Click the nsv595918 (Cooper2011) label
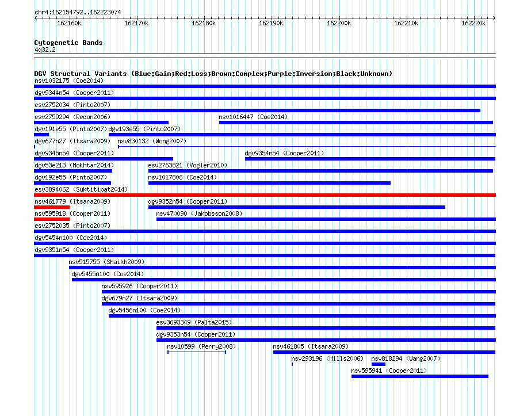 pyautogui.click(x=73, y=213)
